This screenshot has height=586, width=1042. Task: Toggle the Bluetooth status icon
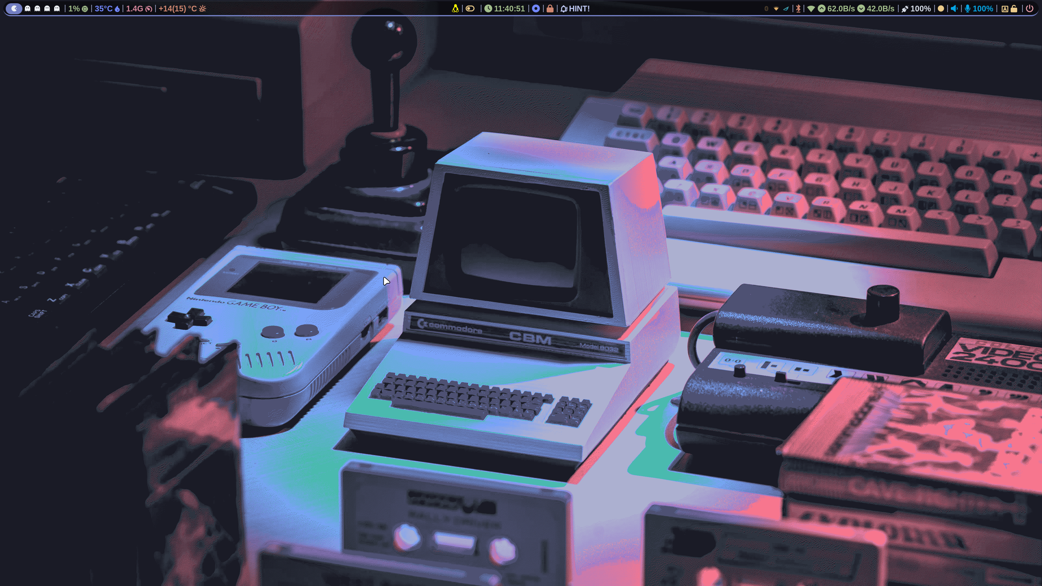[x=798, y=9]
